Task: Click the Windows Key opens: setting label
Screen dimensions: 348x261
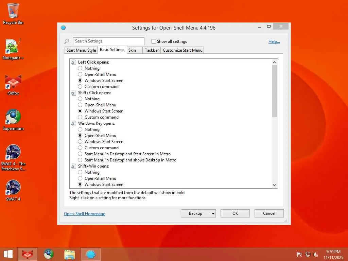Action: [x=97, y=123]
